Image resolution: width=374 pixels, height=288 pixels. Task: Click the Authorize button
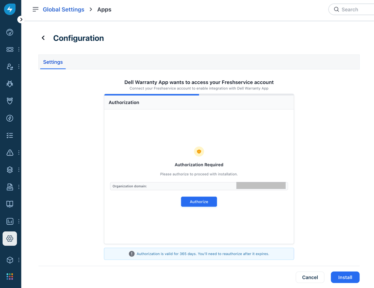199,202
